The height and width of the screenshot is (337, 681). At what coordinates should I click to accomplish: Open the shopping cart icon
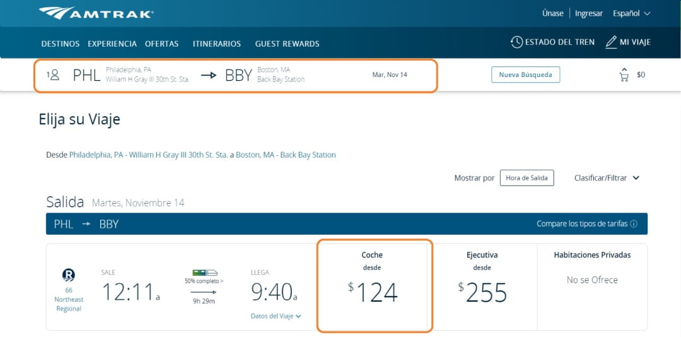[x=624, y=77]
